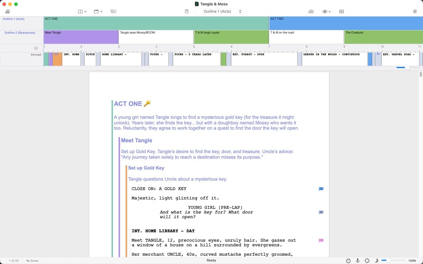Open the eye visibility options dropdown
This screenshot has width=423, height=264.
coord(326,11)
